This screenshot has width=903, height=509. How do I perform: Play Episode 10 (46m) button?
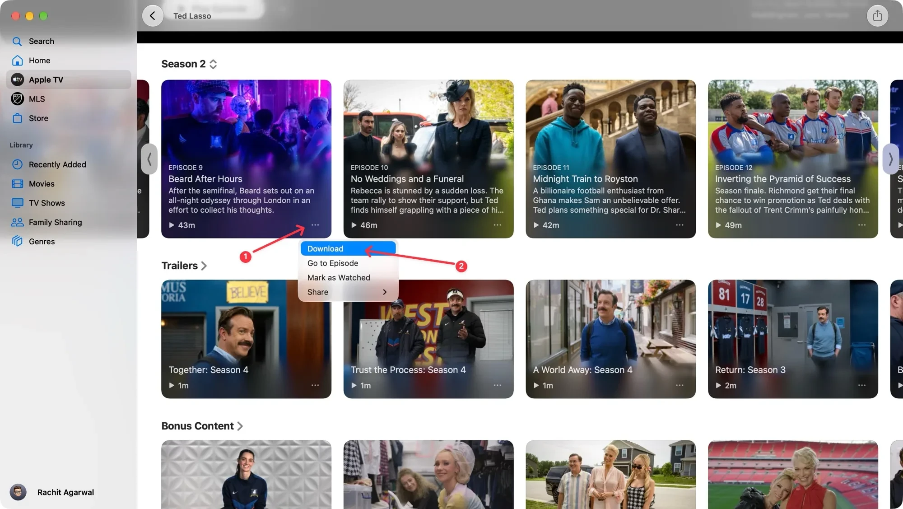(364, 225)
